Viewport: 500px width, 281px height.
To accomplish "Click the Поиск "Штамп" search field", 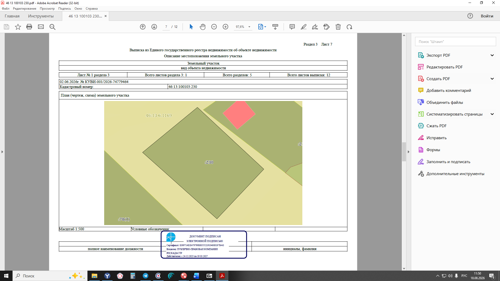I will click(x=455, y=42).
